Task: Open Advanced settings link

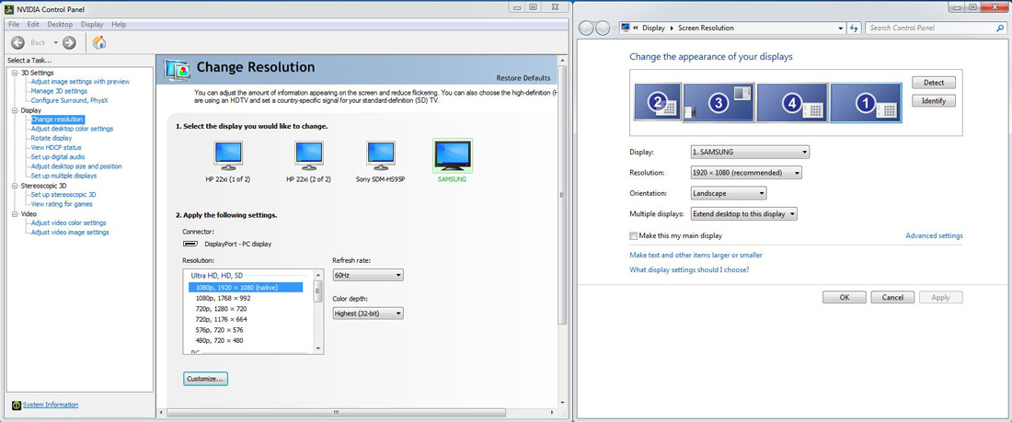Action: [x=934, y=236]
